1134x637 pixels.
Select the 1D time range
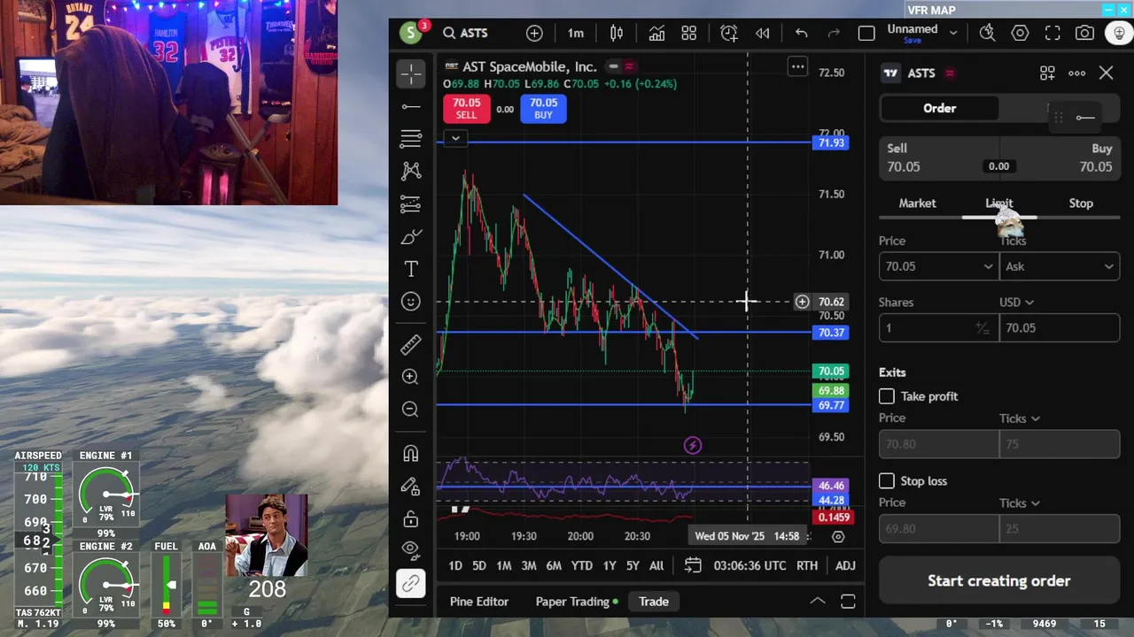click(x=455, y=565)
